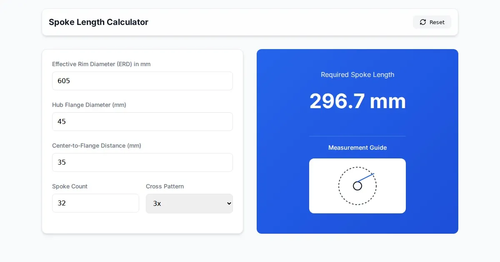The image size is (500, 262).
Task: Click the Effective Rim Diameter (ERD) label
Action: pos(101,64)
